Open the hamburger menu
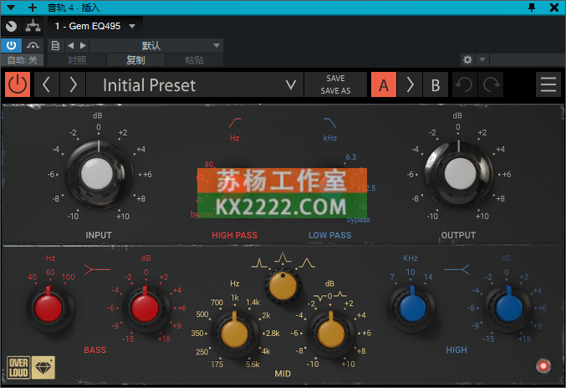Viewport: 566px width, 388px height. 548,84
